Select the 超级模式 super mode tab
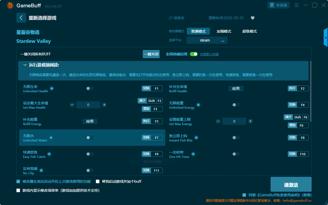Image resolution: width=328 pixels, height=205 pixels. pyautogui.click(x=249, y=31)
